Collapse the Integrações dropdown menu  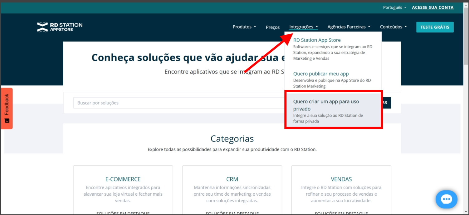click(x=304, y=27)
